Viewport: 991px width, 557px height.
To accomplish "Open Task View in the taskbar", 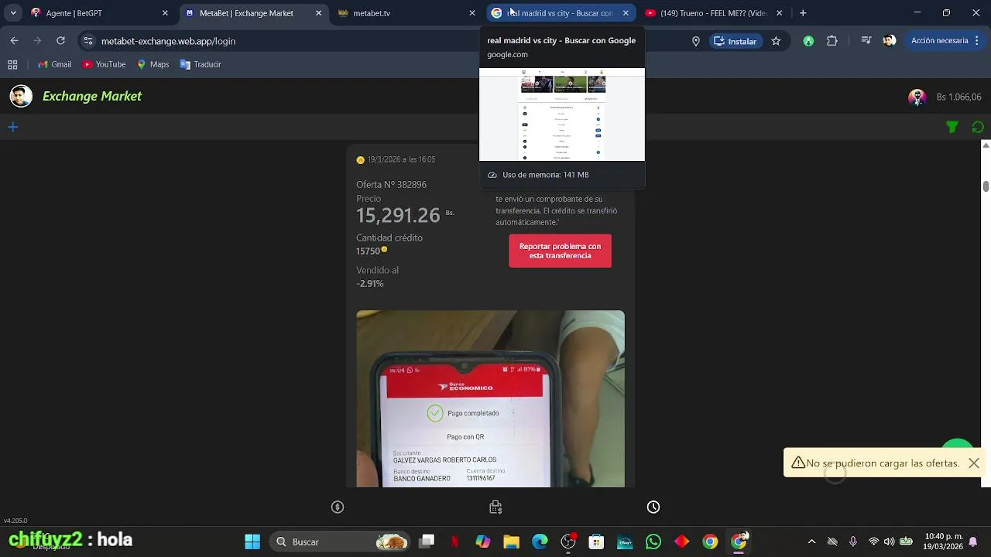I will pyautogui.click(x=427, y=542).
